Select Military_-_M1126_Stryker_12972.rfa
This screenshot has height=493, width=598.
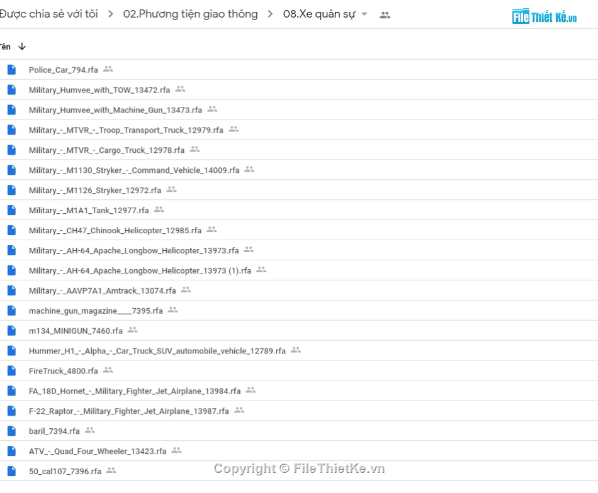pyautogui.click(x=95, y=191)
